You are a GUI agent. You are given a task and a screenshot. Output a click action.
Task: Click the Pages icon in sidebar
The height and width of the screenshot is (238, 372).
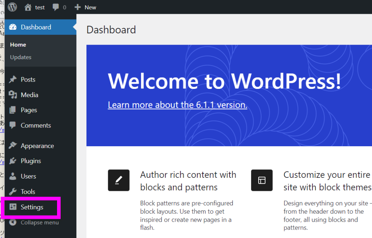[x=13, y=110]
